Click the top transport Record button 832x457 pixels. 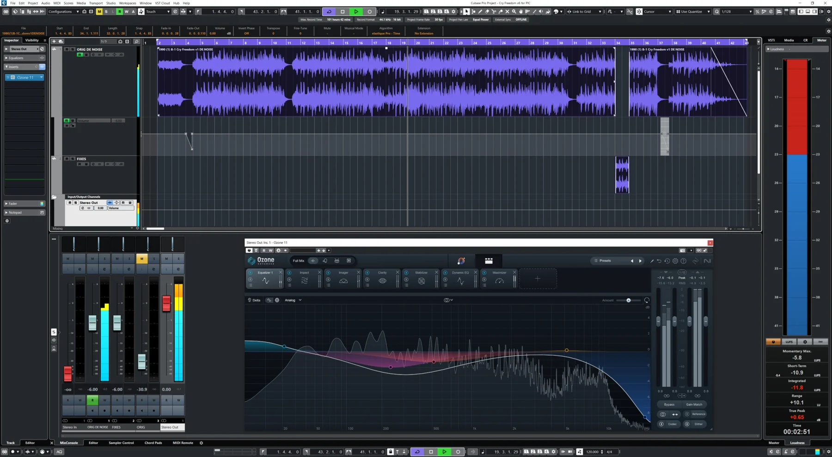tap(369, 12)
